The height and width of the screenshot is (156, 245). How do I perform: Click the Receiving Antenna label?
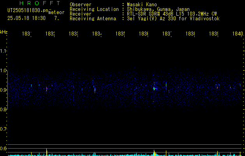[x=93, y=19]
